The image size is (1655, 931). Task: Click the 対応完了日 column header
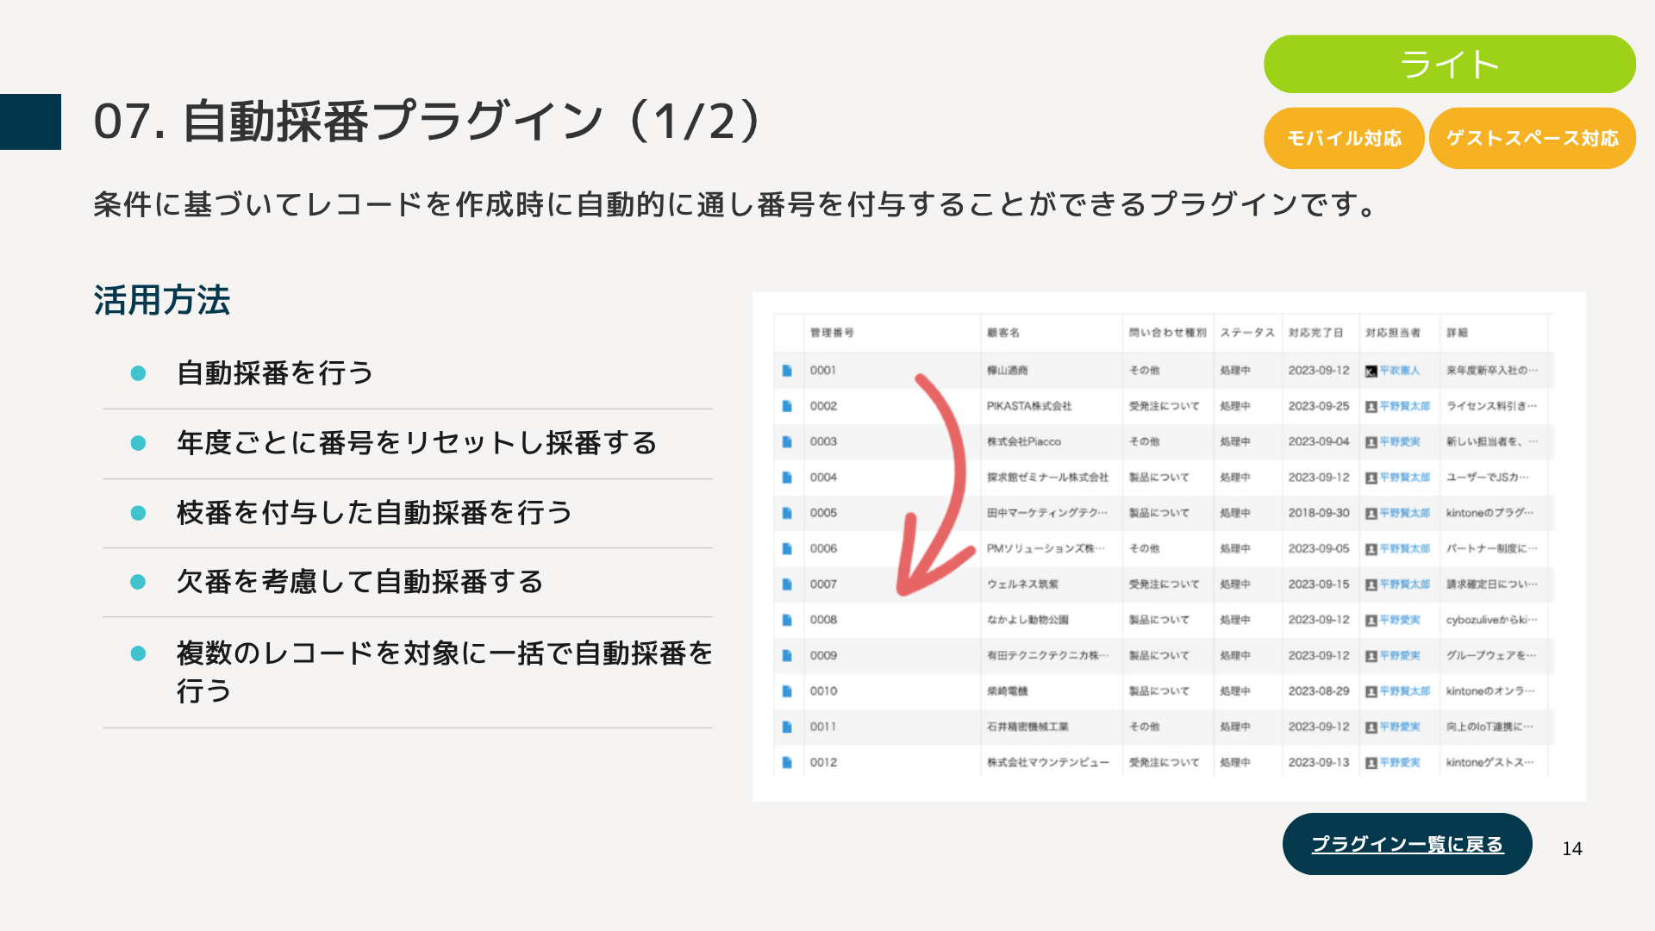click(x=1315, y=333)
